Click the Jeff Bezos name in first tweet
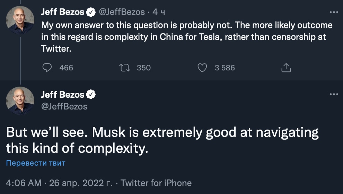The height and width of the screenshot is (194, 343). [62, 12]
